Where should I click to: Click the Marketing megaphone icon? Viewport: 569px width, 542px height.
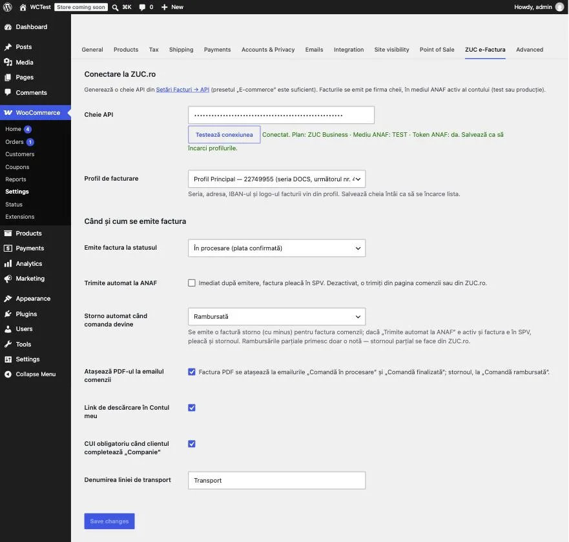click(8, 279)
